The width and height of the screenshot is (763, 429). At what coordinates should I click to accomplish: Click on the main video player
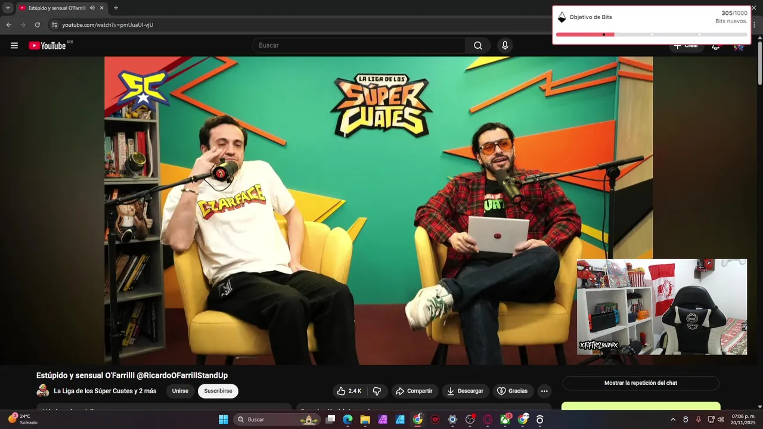click(x=379, y=211)
